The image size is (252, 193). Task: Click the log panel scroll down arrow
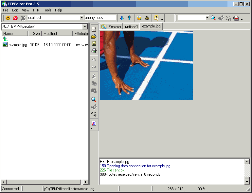(x=247, y=182)
